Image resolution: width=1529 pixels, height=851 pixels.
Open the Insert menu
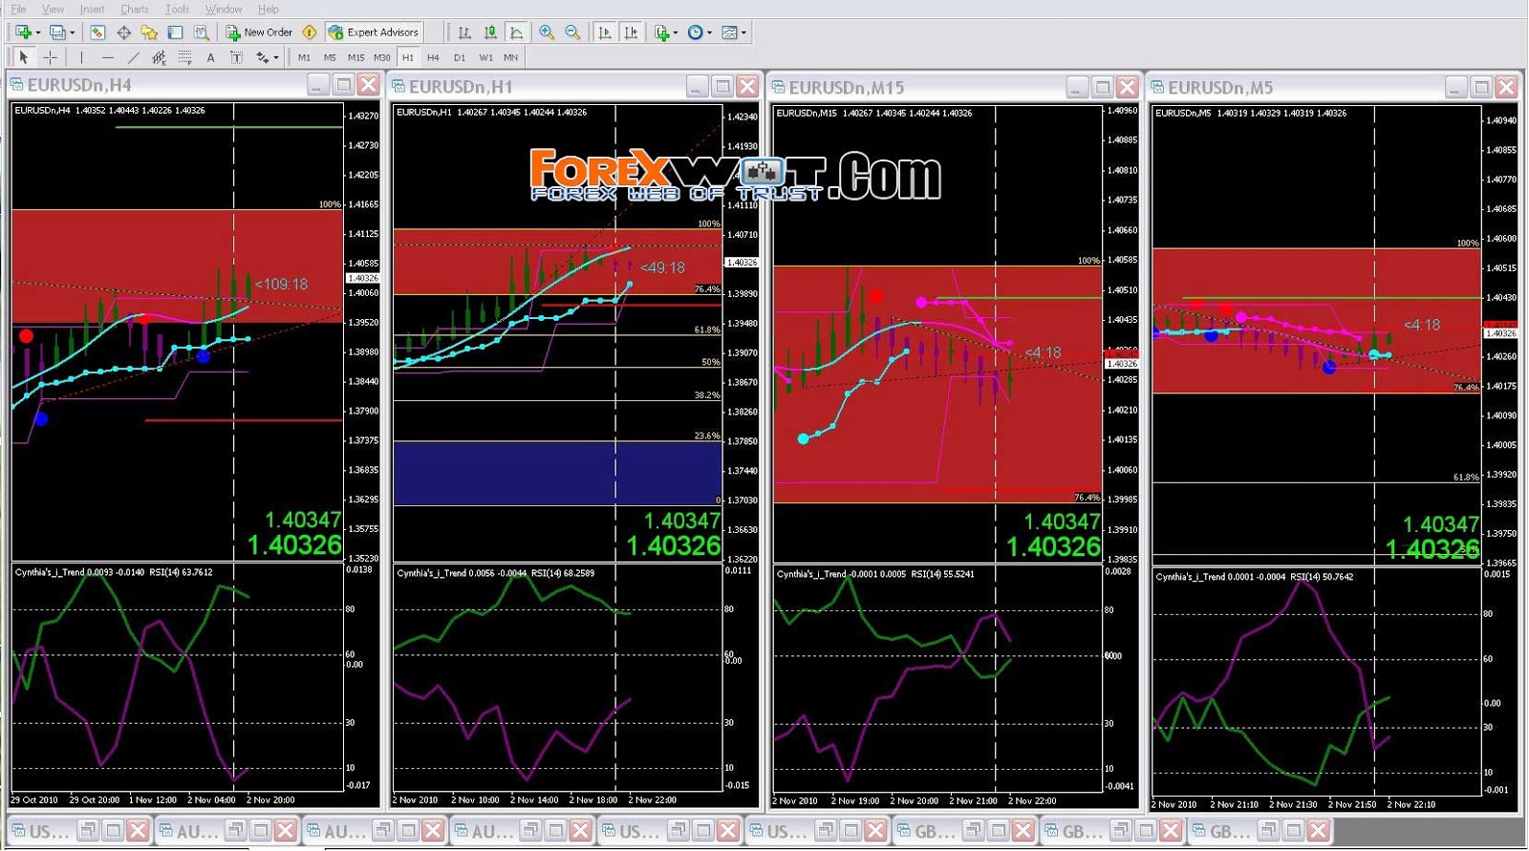[x=92, y=10]
